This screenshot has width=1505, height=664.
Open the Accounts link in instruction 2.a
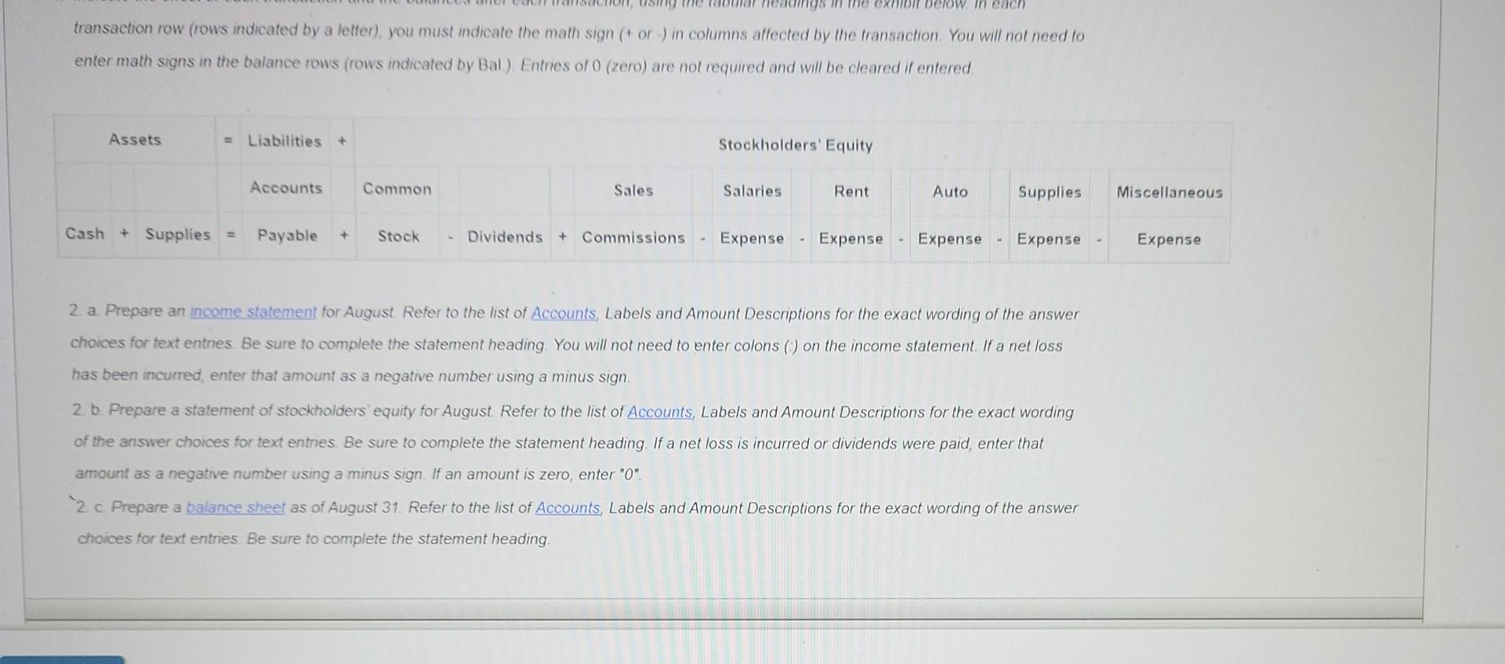pos(564,313)
